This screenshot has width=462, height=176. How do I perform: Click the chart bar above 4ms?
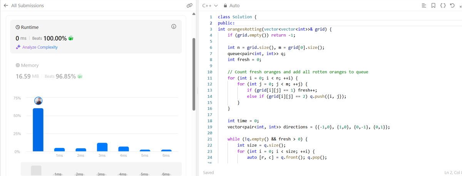(x=123, y=149)
